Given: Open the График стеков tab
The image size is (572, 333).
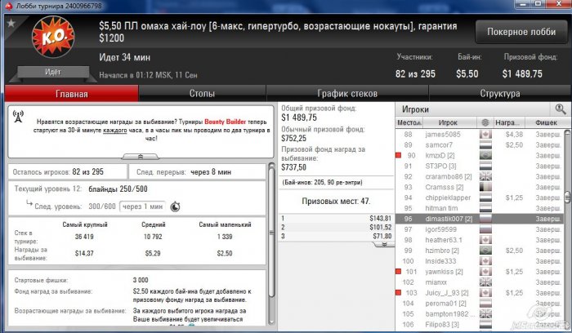Looking at the screenshot, I should (x=347, y=94).
